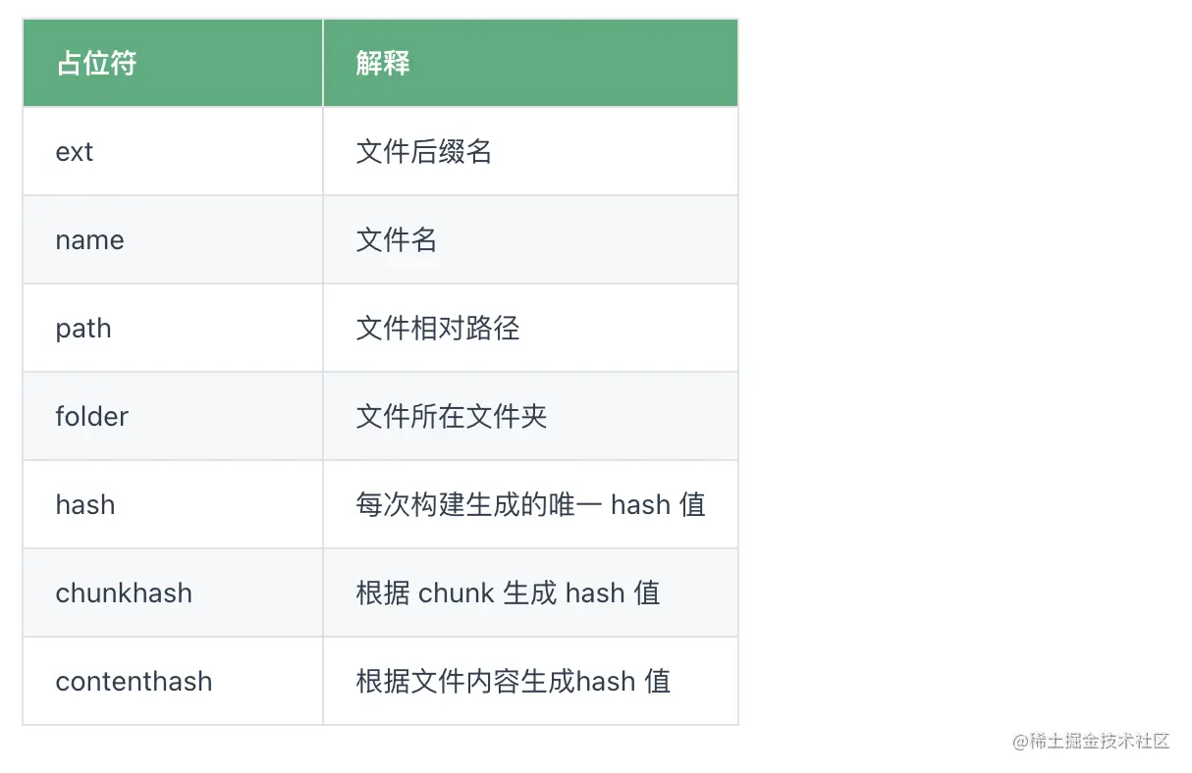Select the chunkhash placeholder cell
Image resolution: width=1192 pixels, height=773 pixels.
[x=124, y=593]
